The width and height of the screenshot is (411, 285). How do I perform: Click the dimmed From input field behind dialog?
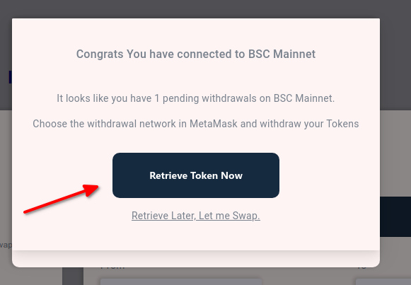[181, 281]
